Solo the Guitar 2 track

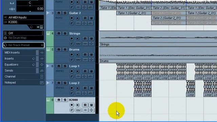coord(65,13)
